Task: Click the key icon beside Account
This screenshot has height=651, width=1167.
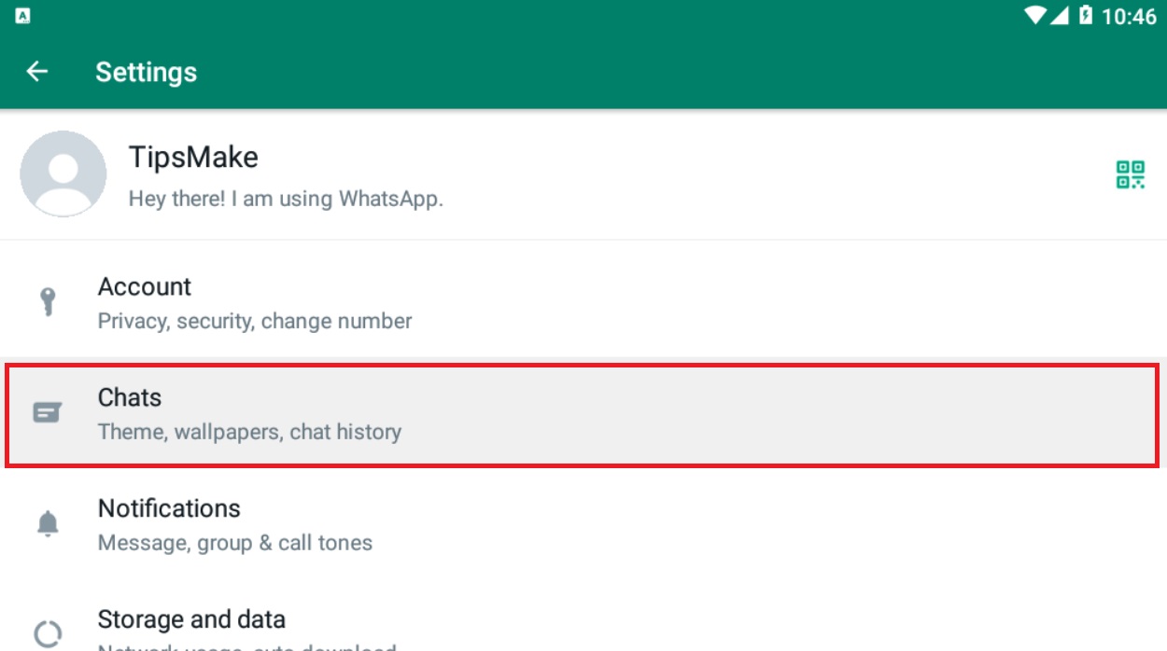Action: coord(49,300)
